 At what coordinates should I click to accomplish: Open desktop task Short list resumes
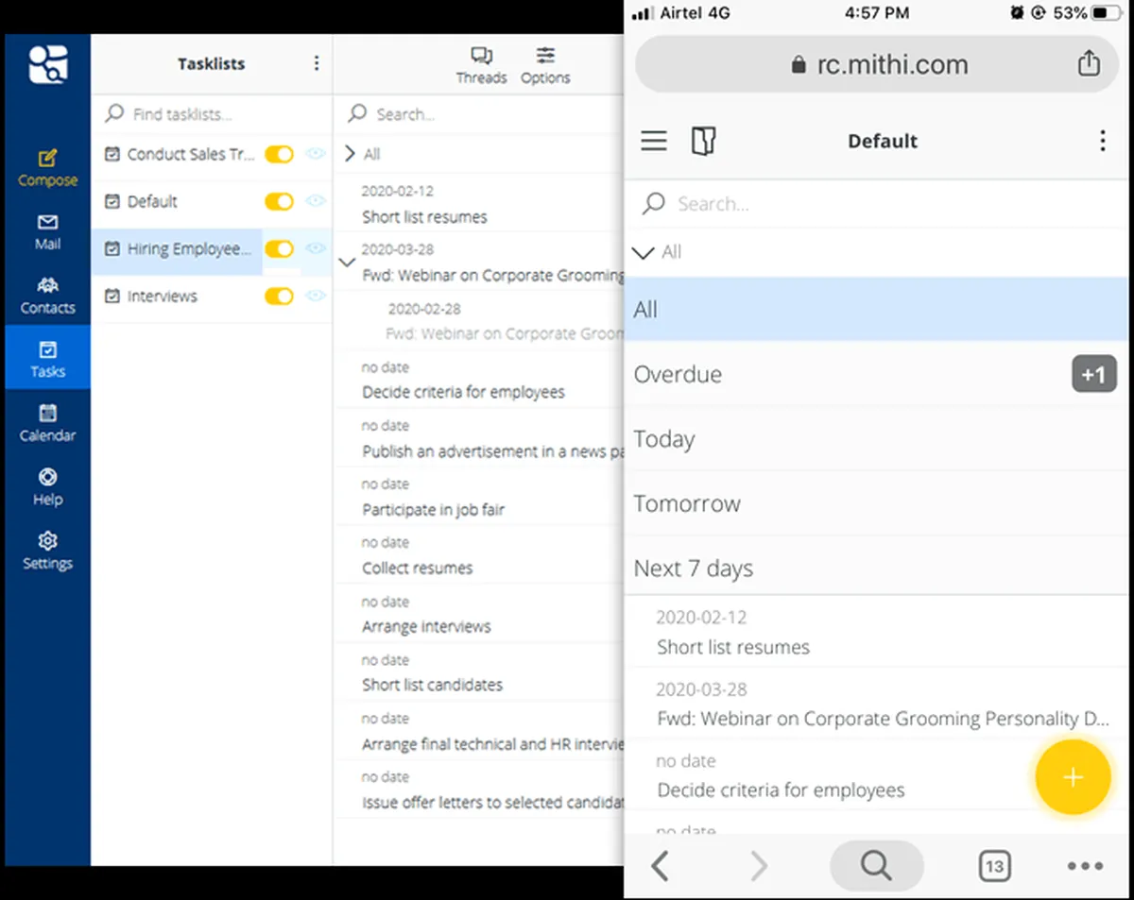pyautogui.click(x=479, y=205)
